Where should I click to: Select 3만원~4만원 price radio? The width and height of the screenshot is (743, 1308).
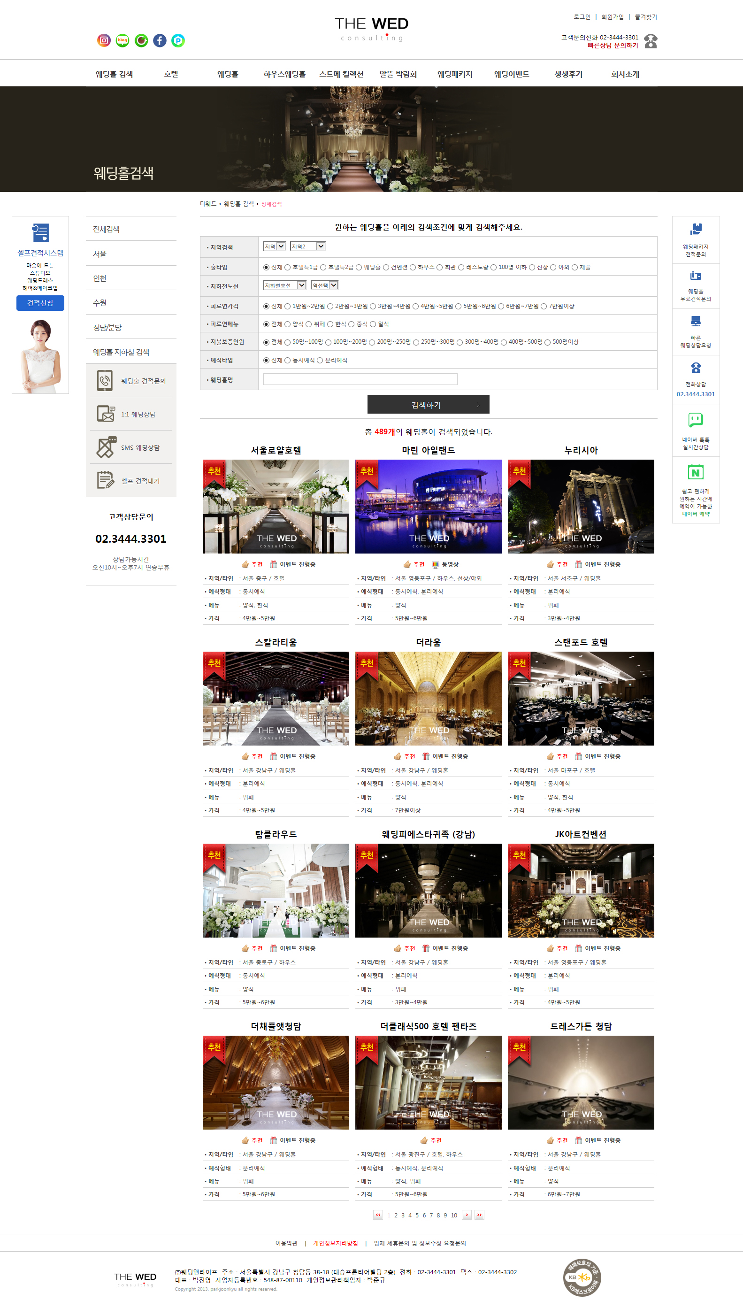tap(373, 306)
